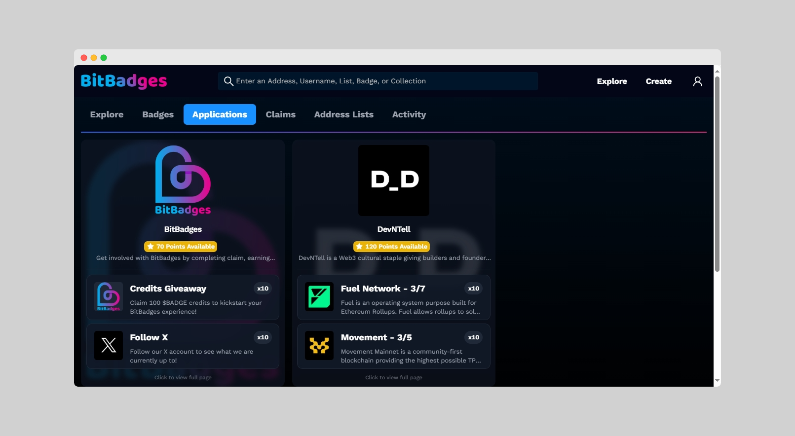Viewport: 795px width, 436px height.
Task: Click BitBadges description 'Get involved with BitBadges'
Action: (186, 258)
